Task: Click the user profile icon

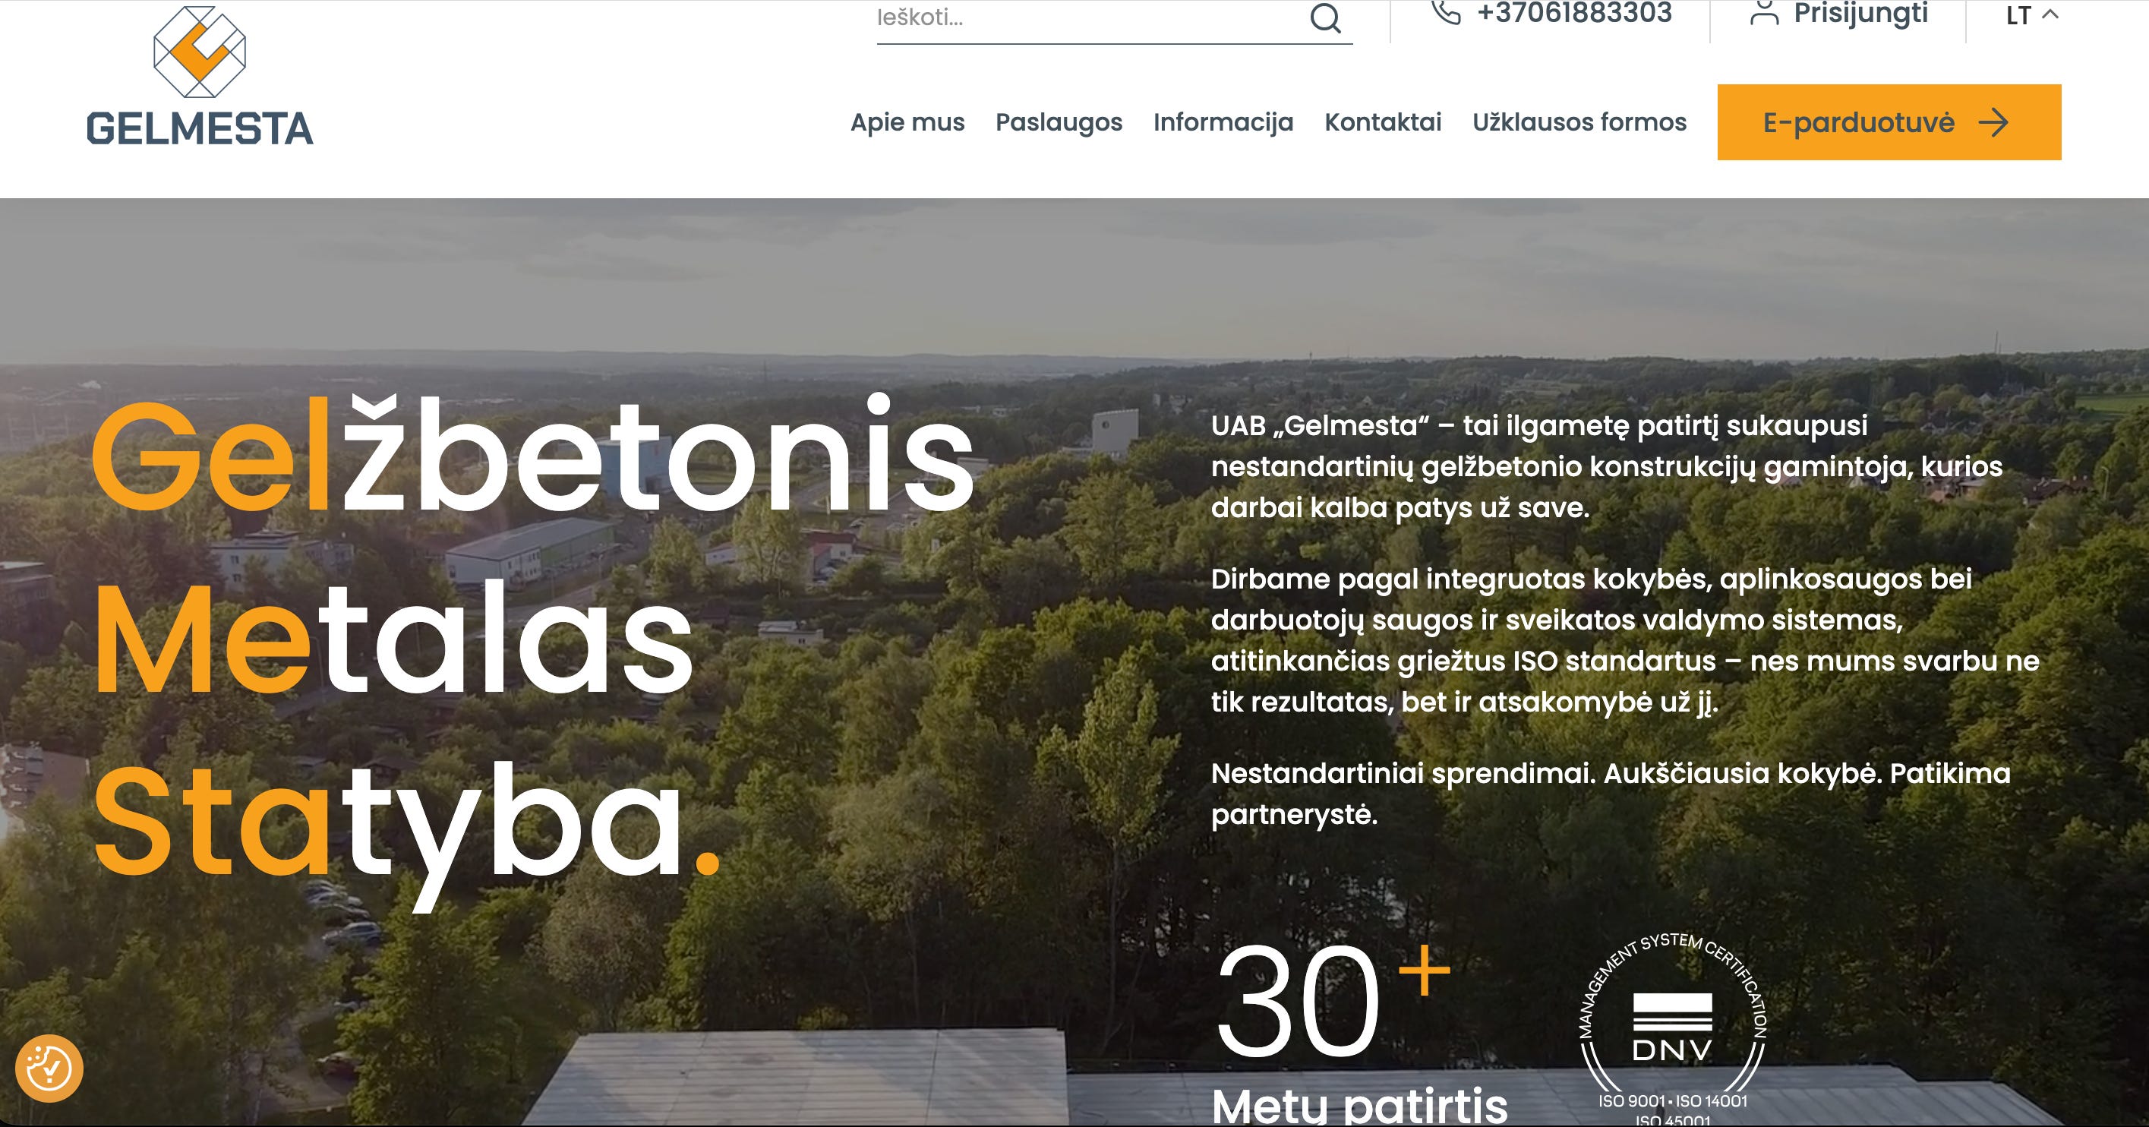Action: 1763,14
